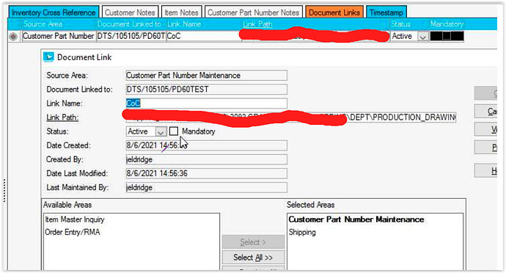506x273 pixels.
Task: Open the Status dropdown in Document Link dialog
Action: (x=161, y=131)
